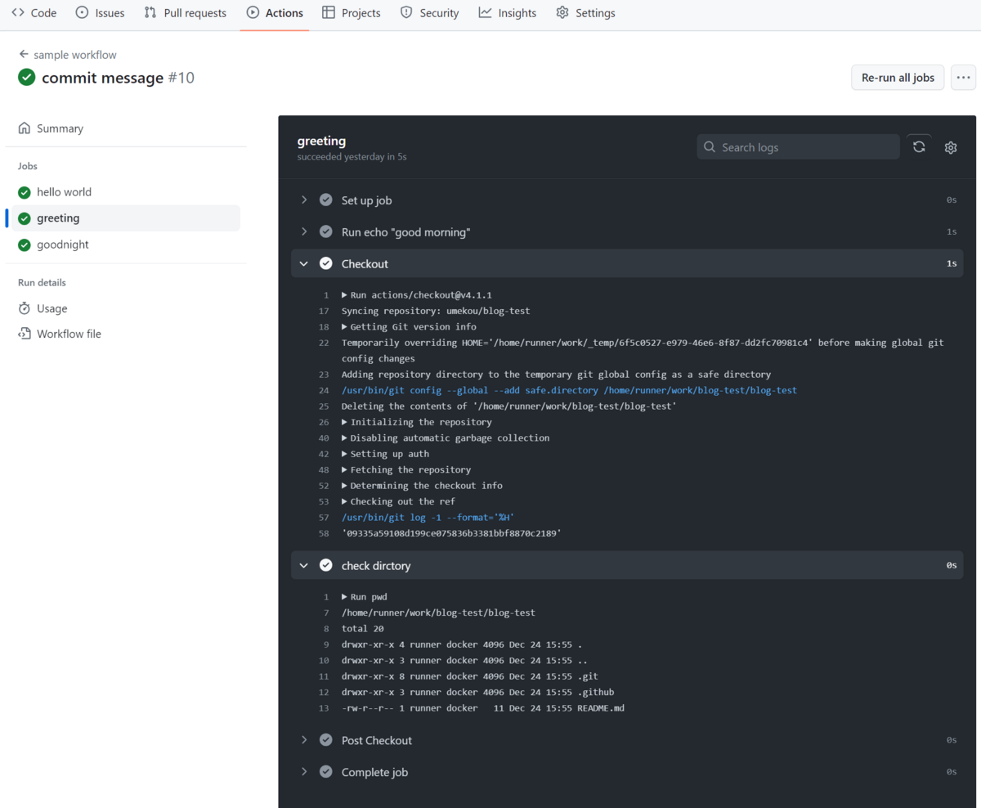The image size is (981, 808).
Task: Click inside the Search logs field
Action: [798, 146]
